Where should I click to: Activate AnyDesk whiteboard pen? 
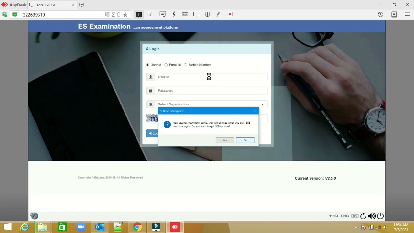(x=219, y=14)
